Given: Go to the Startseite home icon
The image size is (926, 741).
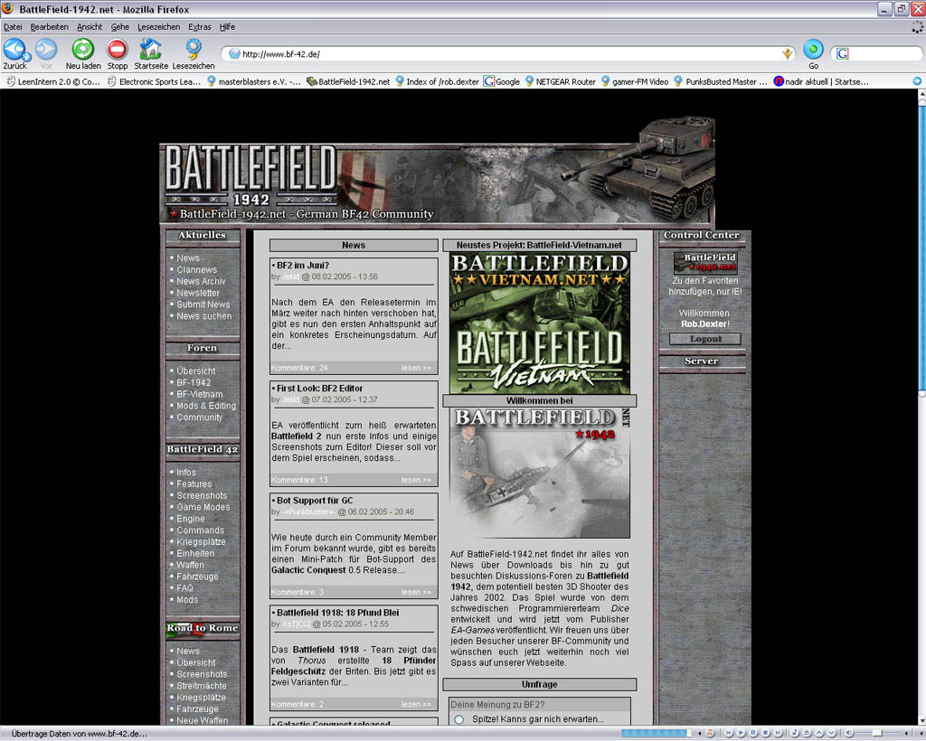Looking at the screenshot, I should (x=151, y=50).
